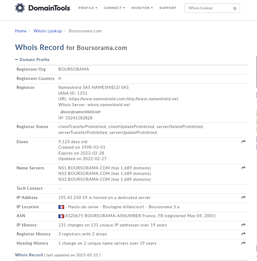Click the Registrant Country fr value

point(60,78)
